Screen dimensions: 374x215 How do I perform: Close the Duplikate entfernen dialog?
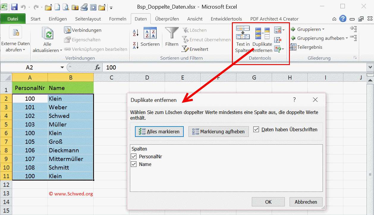pos(315,100)
